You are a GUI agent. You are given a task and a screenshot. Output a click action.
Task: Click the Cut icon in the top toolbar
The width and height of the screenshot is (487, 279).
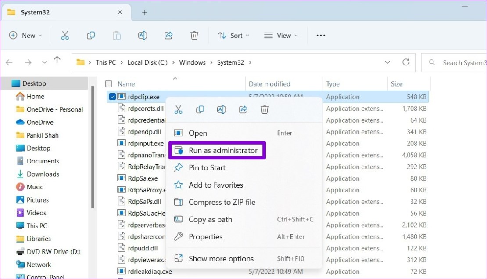pos(65,36)
